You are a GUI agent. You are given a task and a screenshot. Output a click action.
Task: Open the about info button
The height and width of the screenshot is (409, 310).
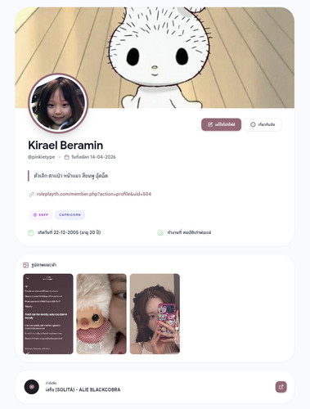(263, 124)
